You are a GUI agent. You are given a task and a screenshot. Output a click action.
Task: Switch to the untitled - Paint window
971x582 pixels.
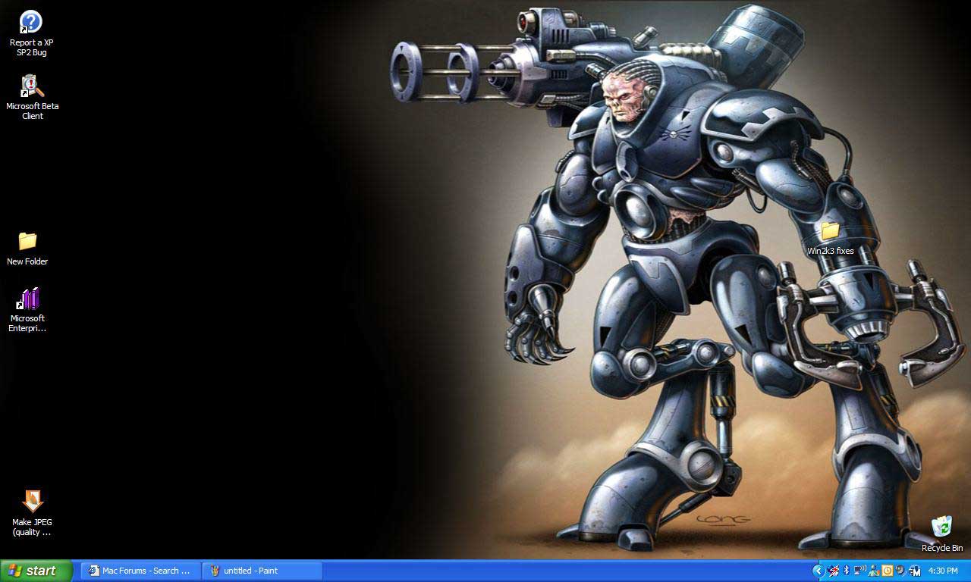click(262, 571)
